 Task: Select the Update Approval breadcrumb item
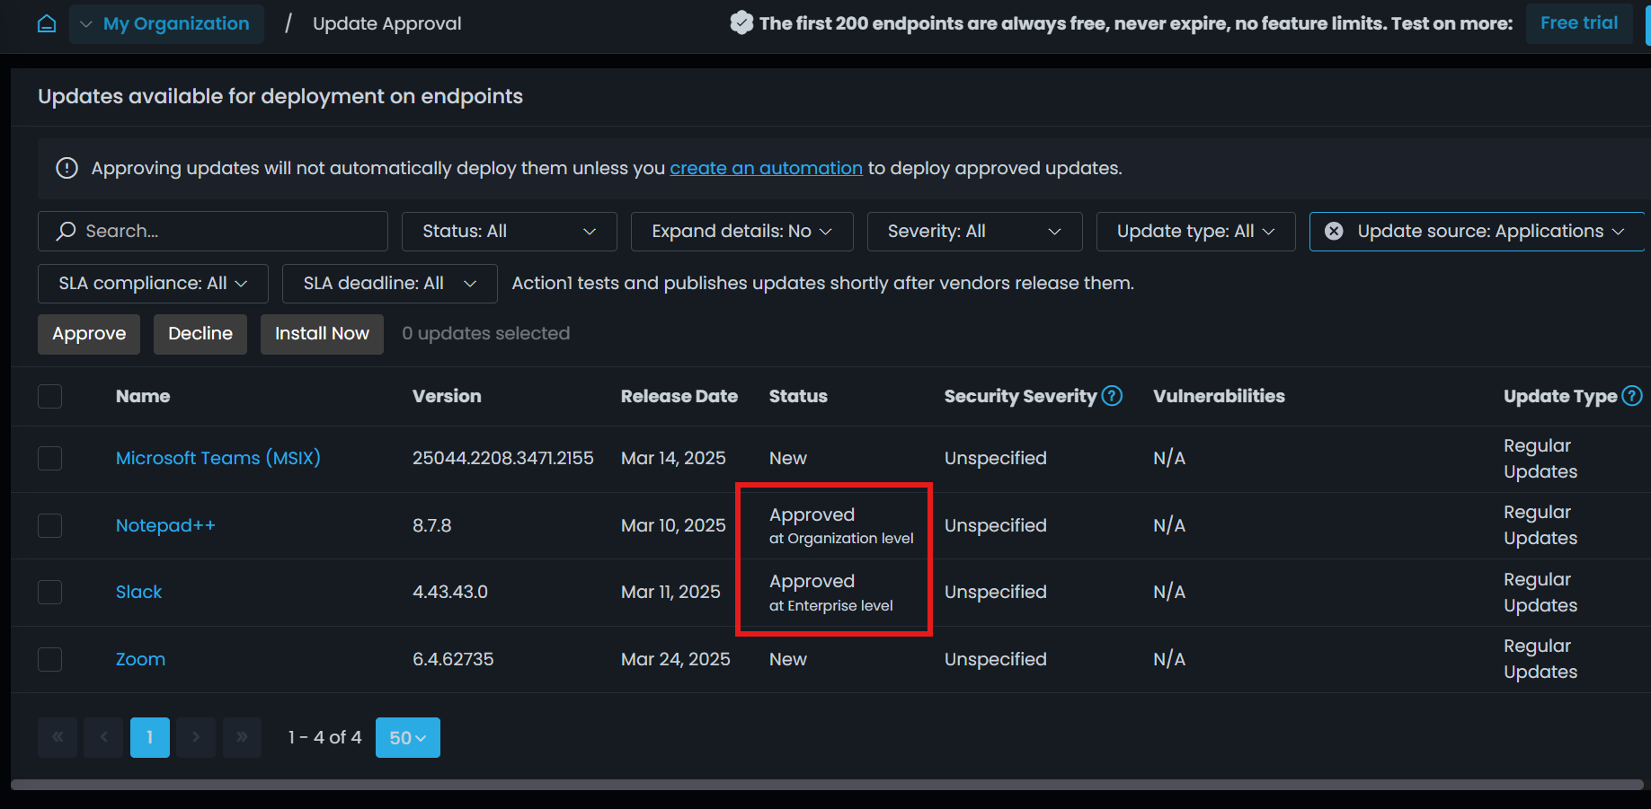tap(386, 23)
